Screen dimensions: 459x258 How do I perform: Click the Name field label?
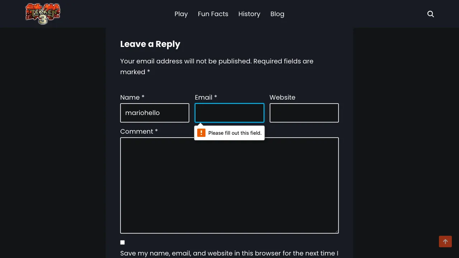pos(132,97)
